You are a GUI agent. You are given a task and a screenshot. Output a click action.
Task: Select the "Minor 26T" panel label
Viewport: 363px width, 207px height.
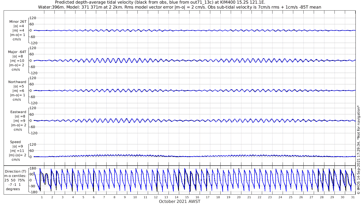pos(18,22)
